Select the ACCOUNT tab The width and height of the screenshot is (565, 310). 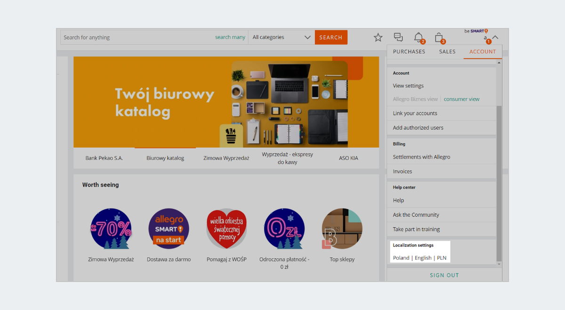click(483, 51)
